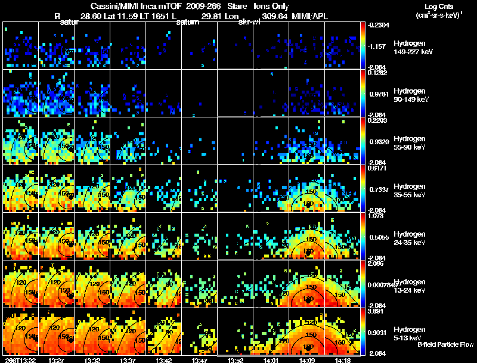Click the Hydrogen 55-90 keV color bar
Screen dimensions: 477x363
pos(363,141)
